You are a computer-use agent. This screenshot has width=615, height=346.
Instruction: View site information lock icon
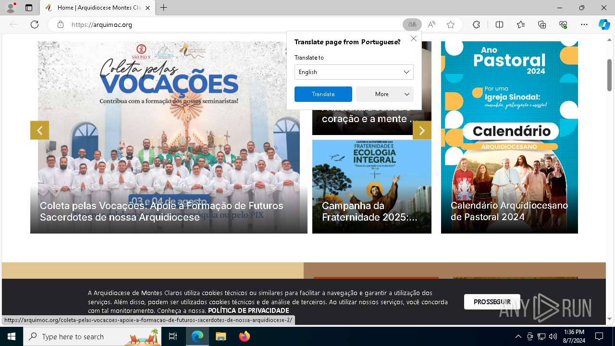click(60, 25)
